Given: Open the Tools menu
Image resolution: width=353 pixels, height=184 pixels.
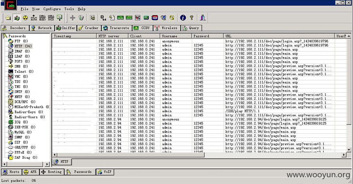Looking at the screenshot, I should (69, 9).
